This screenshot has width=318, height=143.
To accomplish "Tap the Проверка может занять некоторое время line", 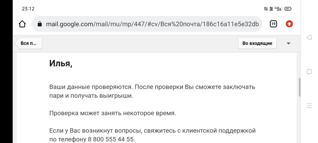I will coord(113,113).
